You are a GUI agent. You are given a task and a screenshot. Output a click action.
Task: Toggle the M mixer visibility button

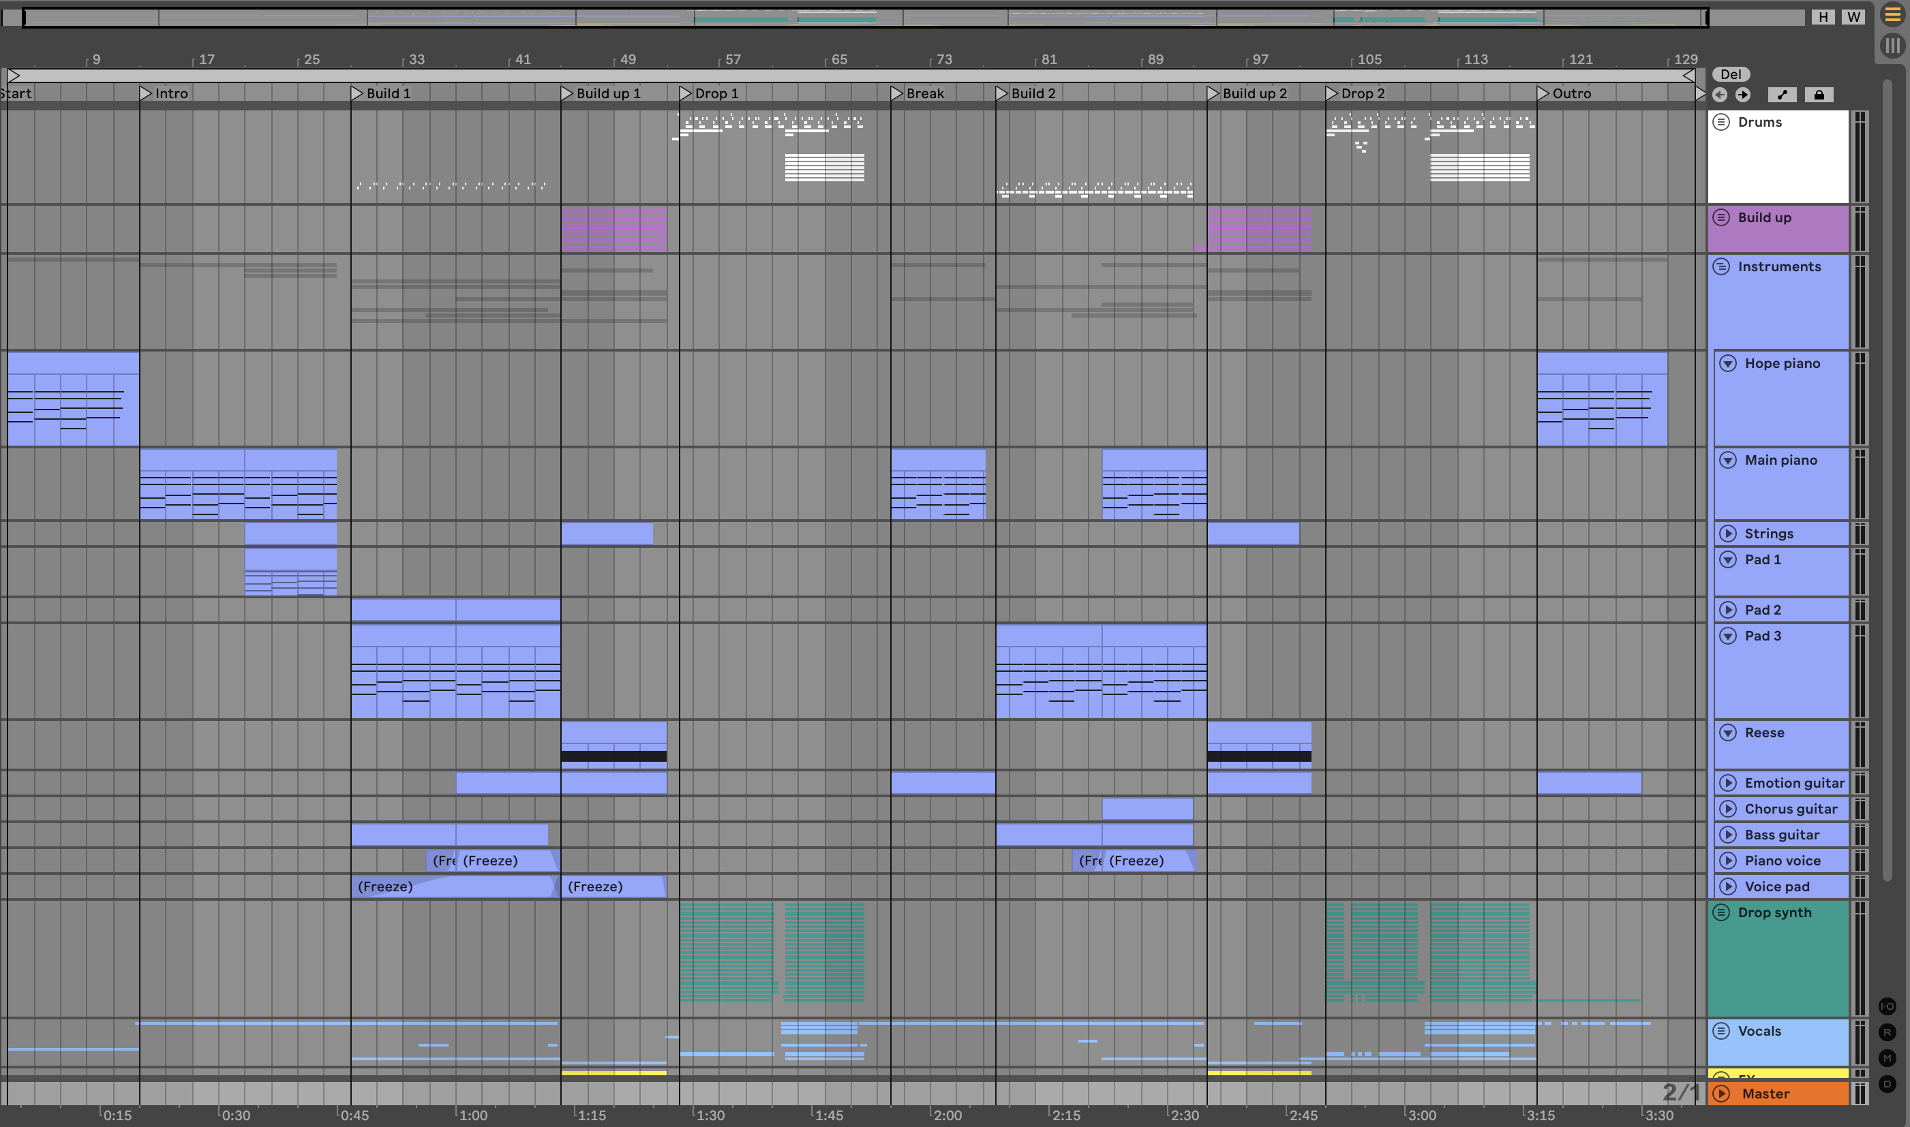click(x=1888, y=1058)
